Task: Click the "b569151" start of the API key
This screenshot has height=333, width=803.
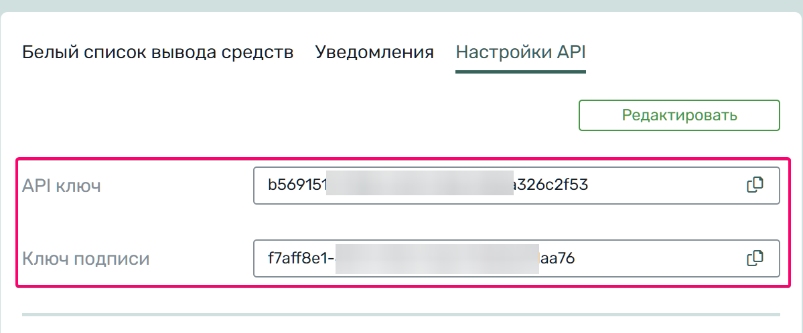Action: (297, 185)
